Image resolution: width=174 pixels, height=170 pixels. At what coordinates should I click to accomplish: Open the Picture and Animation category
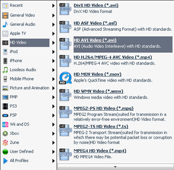(x=30, y=88)
